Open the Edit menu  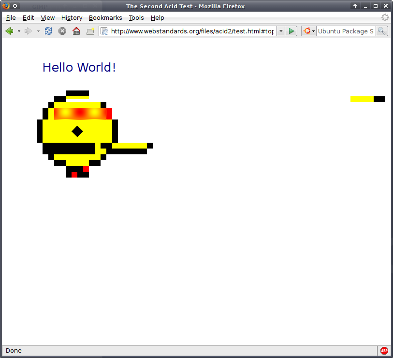tap(28, 18)
